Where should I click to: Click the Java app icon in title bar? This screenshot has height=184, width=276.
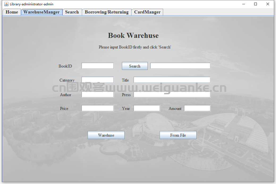(x=6, y=4)
